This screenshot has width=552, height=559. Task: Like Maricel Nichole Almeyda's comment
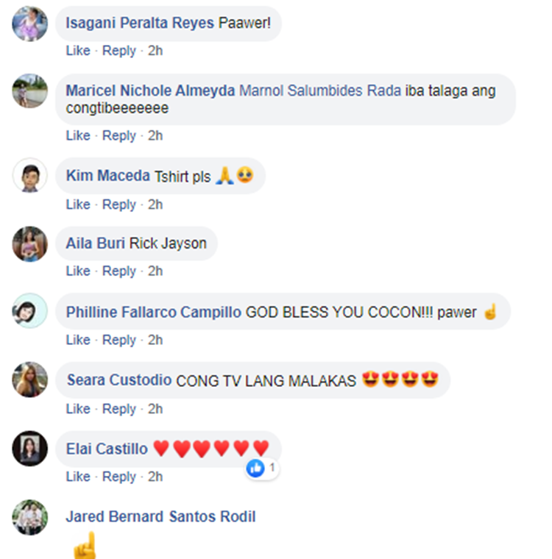coord(78,136)
